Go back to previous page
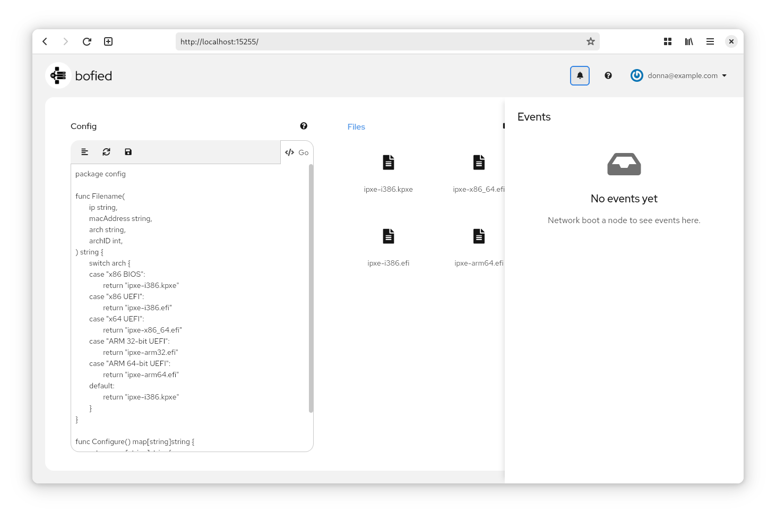This screenshot has width=776, height=519. click(45, 41)
